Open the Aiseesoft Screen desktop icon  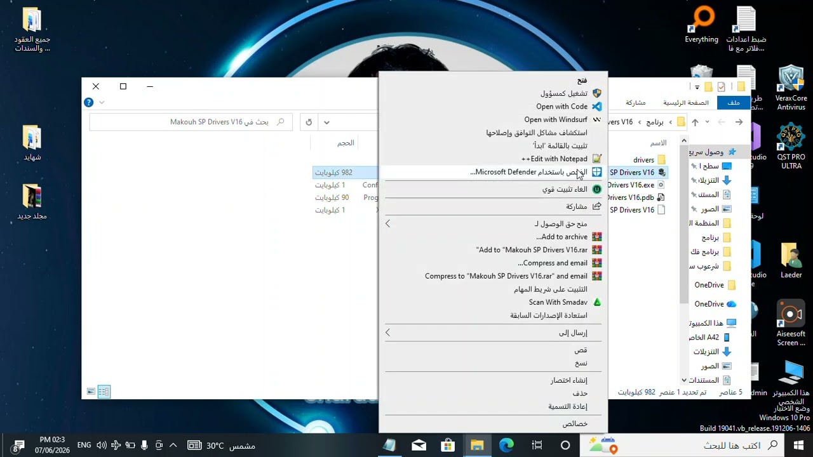tap(791, 324)
